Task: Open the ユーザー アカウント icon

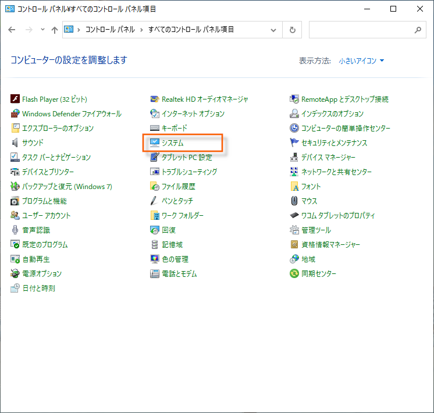Action: [x=15, y=215]
